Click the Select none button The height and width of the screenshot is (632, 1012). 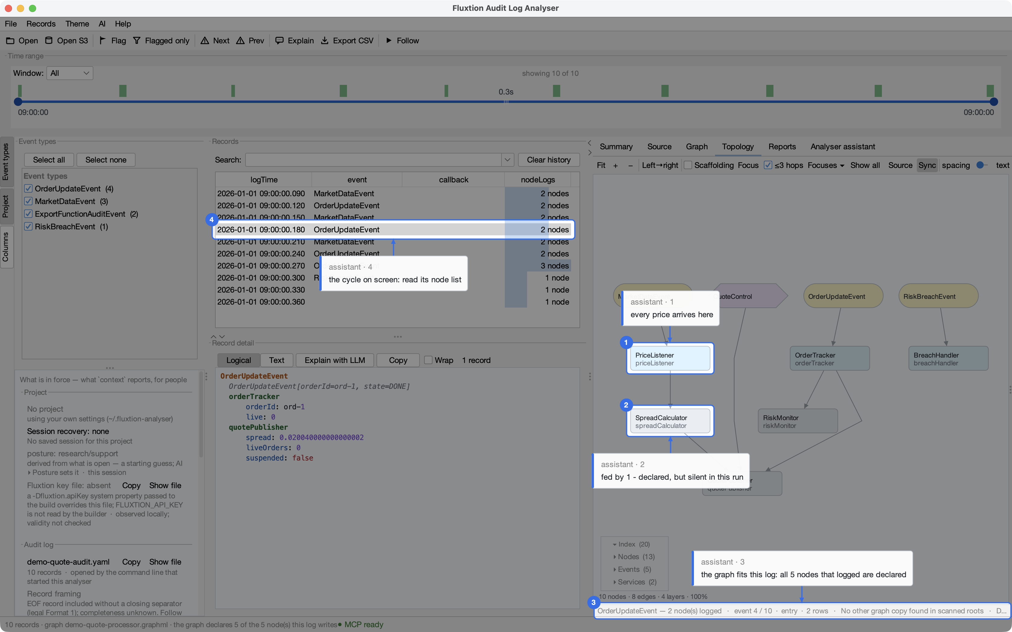click(106, 160)
